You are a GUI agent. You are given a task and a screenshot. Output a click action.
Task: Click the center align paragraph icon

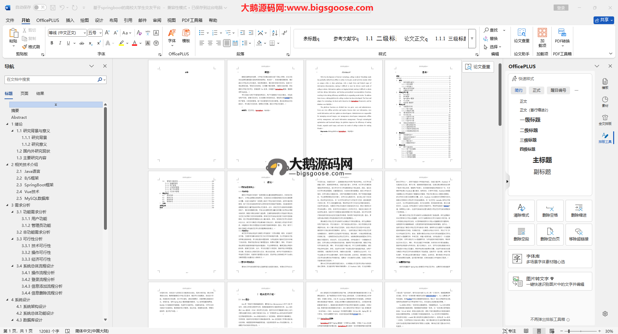pos(210,43)
